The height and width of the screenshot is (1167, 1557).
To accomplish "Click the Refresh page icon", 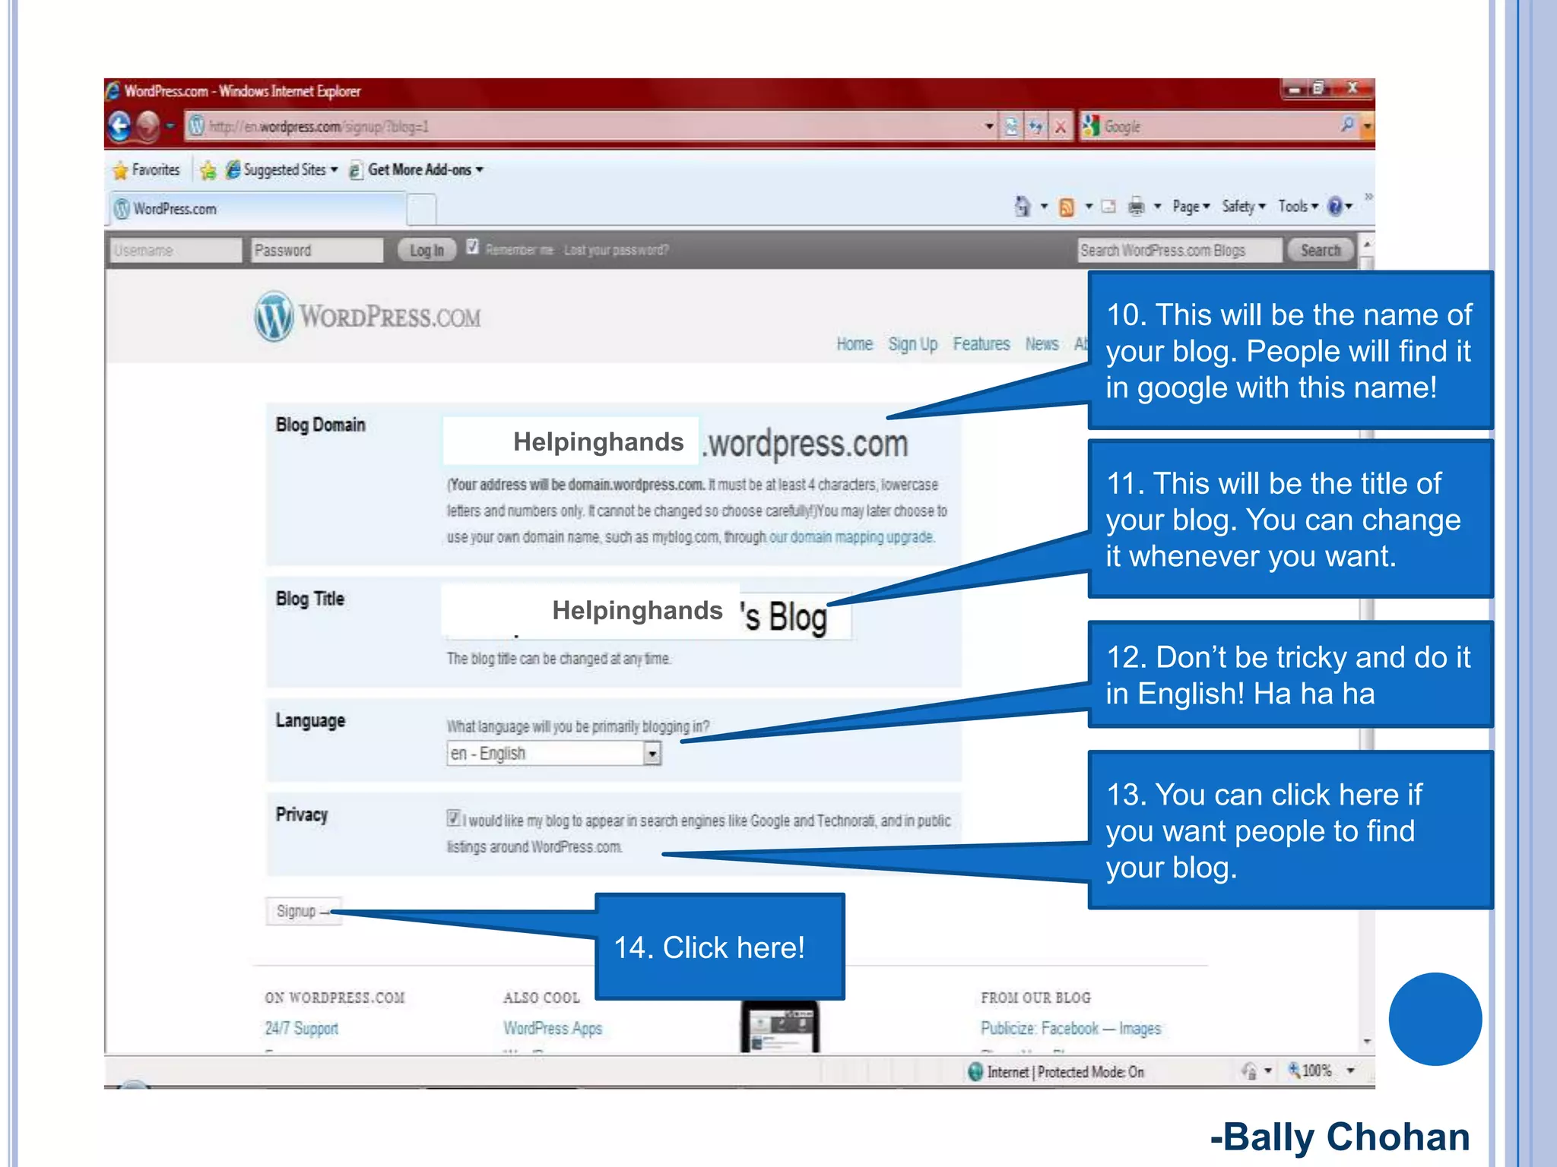I will [1035, 127].
